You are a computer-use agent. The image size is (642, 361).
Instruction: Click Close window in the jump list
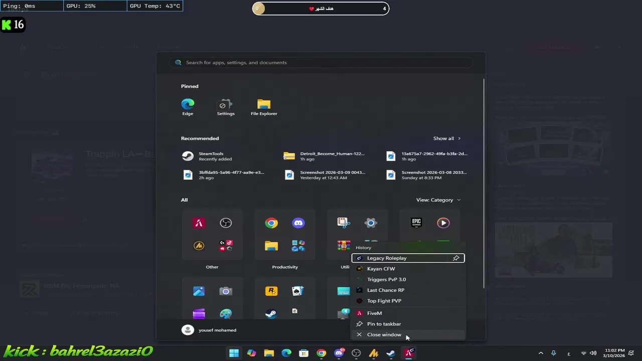click(x=408, y=334)
